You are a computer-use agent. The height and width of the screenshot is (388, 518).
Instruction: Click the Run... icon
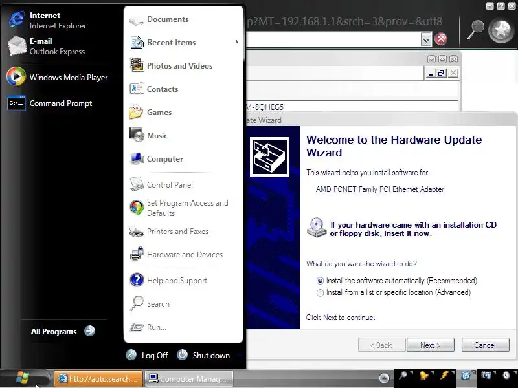tap(137, 327)
